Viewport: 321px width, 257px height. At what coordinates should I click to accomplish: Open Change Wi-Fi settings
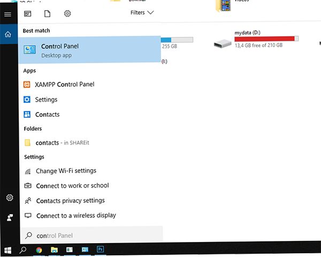[x=65, y=171]
